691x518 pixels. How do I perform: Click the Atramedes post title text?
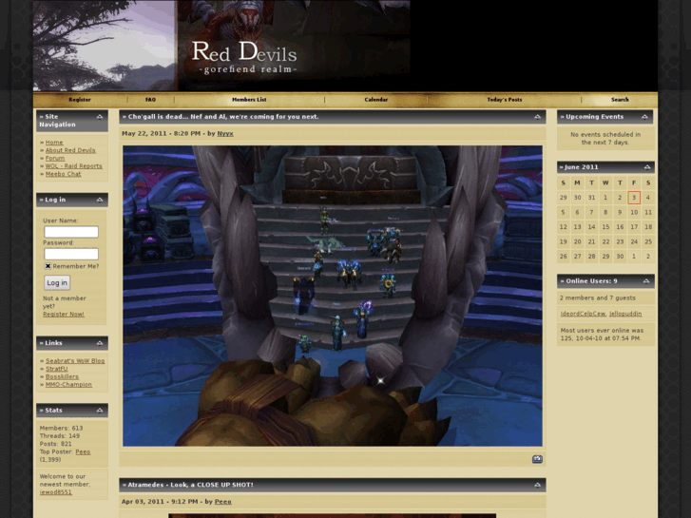[x=190, y=485]
